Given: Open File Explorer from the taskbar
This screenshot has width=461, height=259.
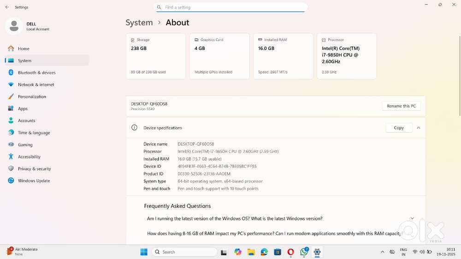Looking at the screenshot, I should click(x=251, y=252).
